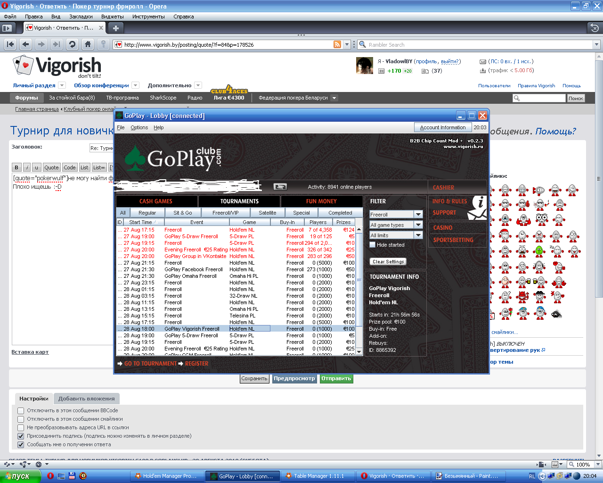
Task: Switch to the CASH GAMES tab
Action: (156, 201)
